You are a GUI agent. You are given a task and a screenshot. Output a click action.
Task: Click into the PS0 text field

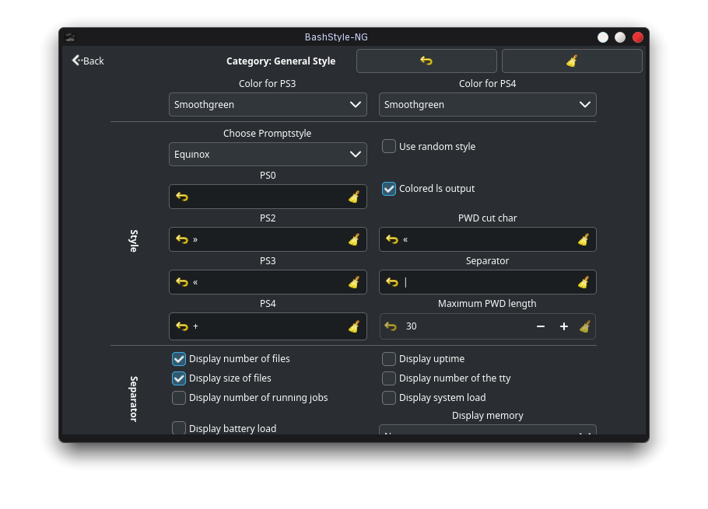[x=268, y=197]
